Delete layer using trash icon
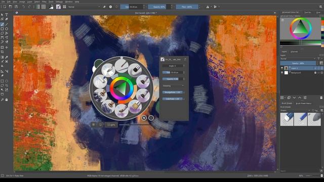Image resolution: width=324 pixels, height=182 pixels. click(321, 98)
